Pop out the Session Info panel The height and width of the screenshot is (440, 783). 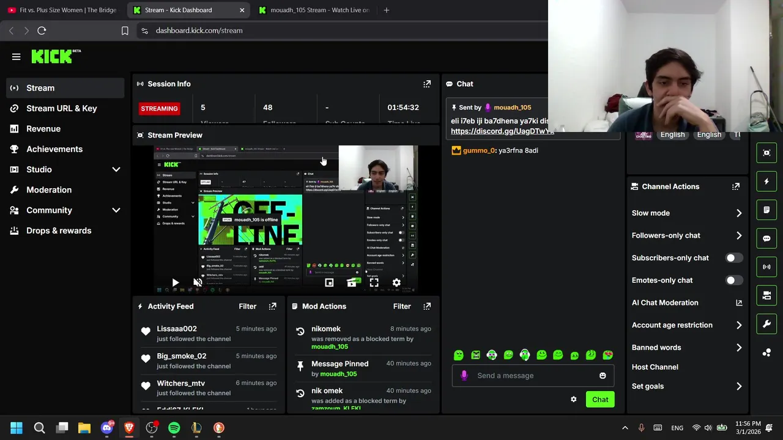(x=427, y=84)
